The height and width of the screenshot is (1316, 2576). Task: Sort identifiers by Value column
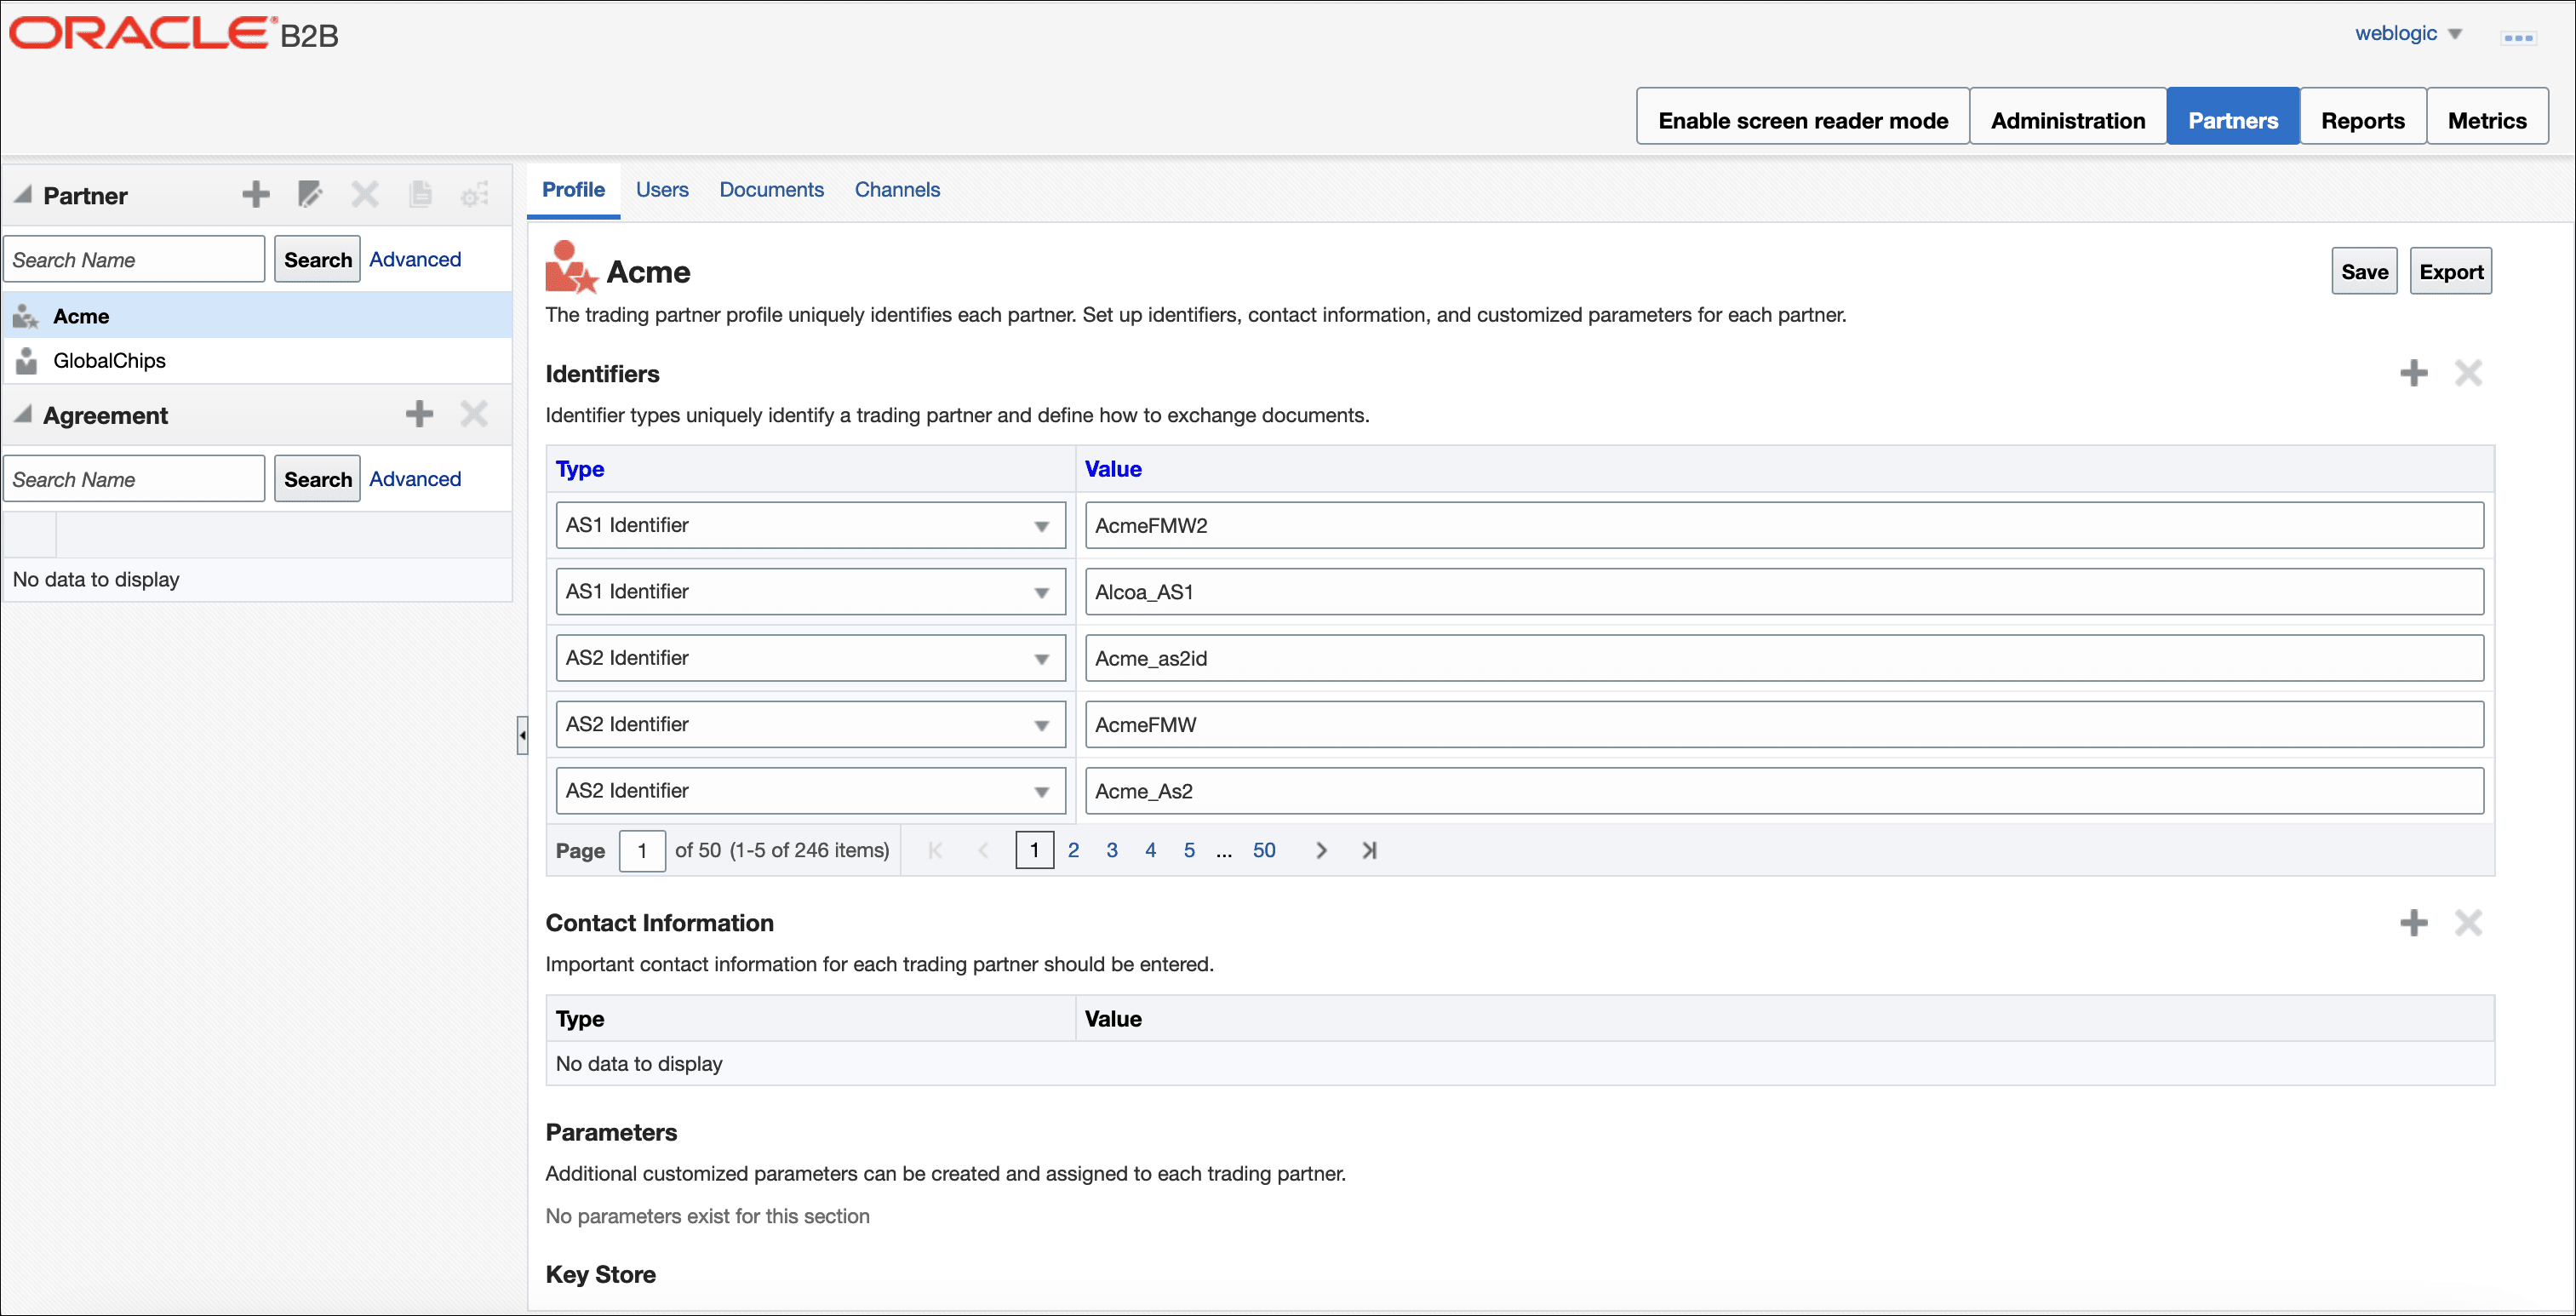click(1113, 468)
